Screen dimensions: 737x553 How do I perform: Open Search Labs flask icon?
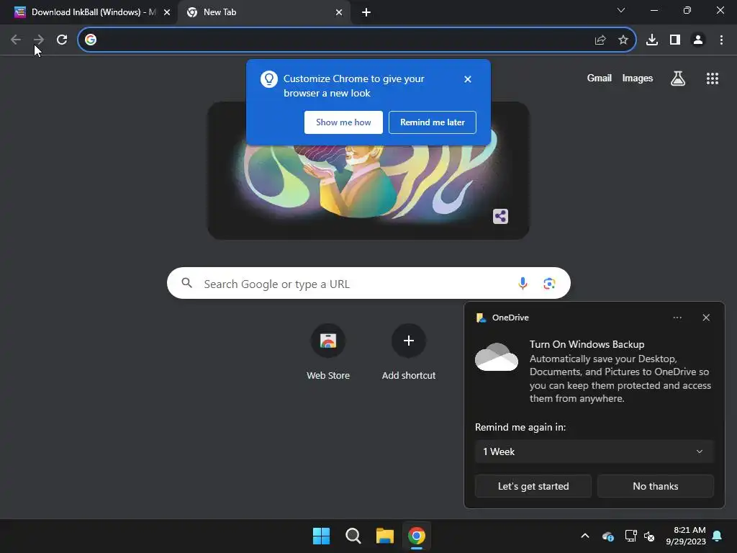tap(678, 78)
